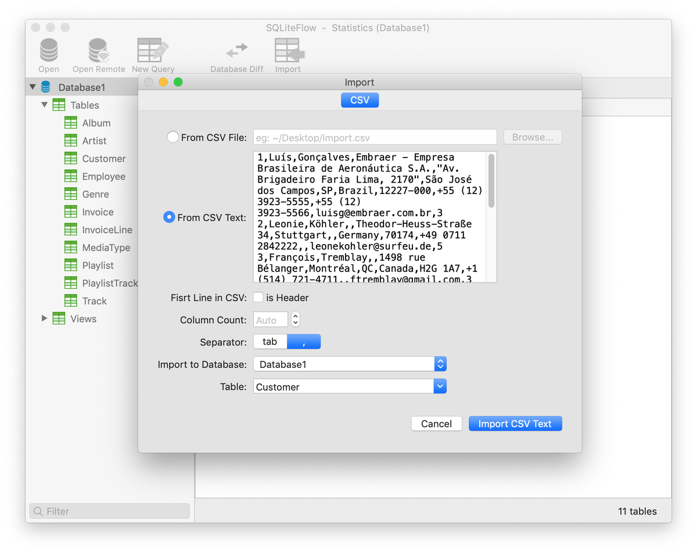This screenshot has width=697, height=554.
Task: Click the Artist table icon
Action: pyautogui.click(x=71, y=141)
